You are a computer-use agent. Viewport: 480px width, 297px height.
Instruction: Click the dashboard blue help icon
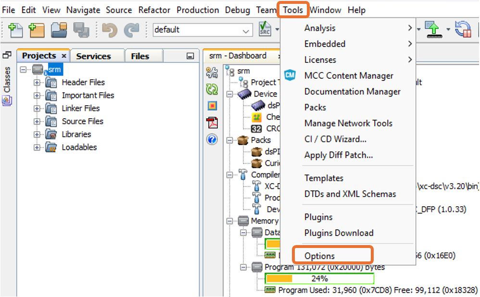[212, 139]
